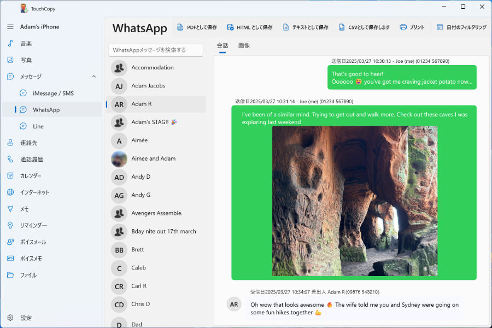Click HTML として保存 button
Image resolution: width=492 pixels, height=328 pixels.
point(250,27)
